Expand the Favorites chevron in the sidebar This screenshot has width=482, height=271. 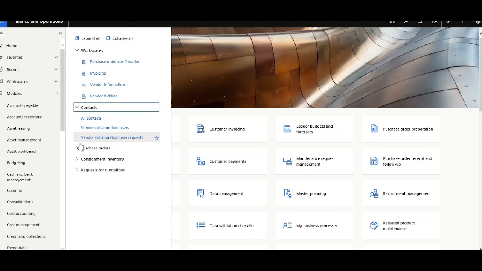pyautogui.click(x=56, y=57)
